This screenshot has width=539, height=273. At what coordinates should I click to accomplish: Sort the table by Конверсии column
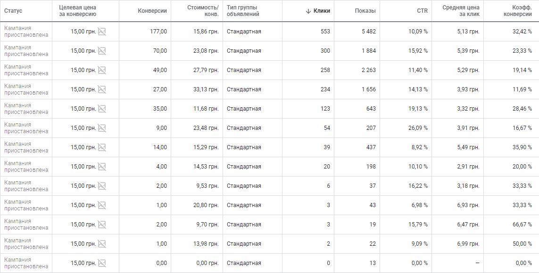click(152, 11)
